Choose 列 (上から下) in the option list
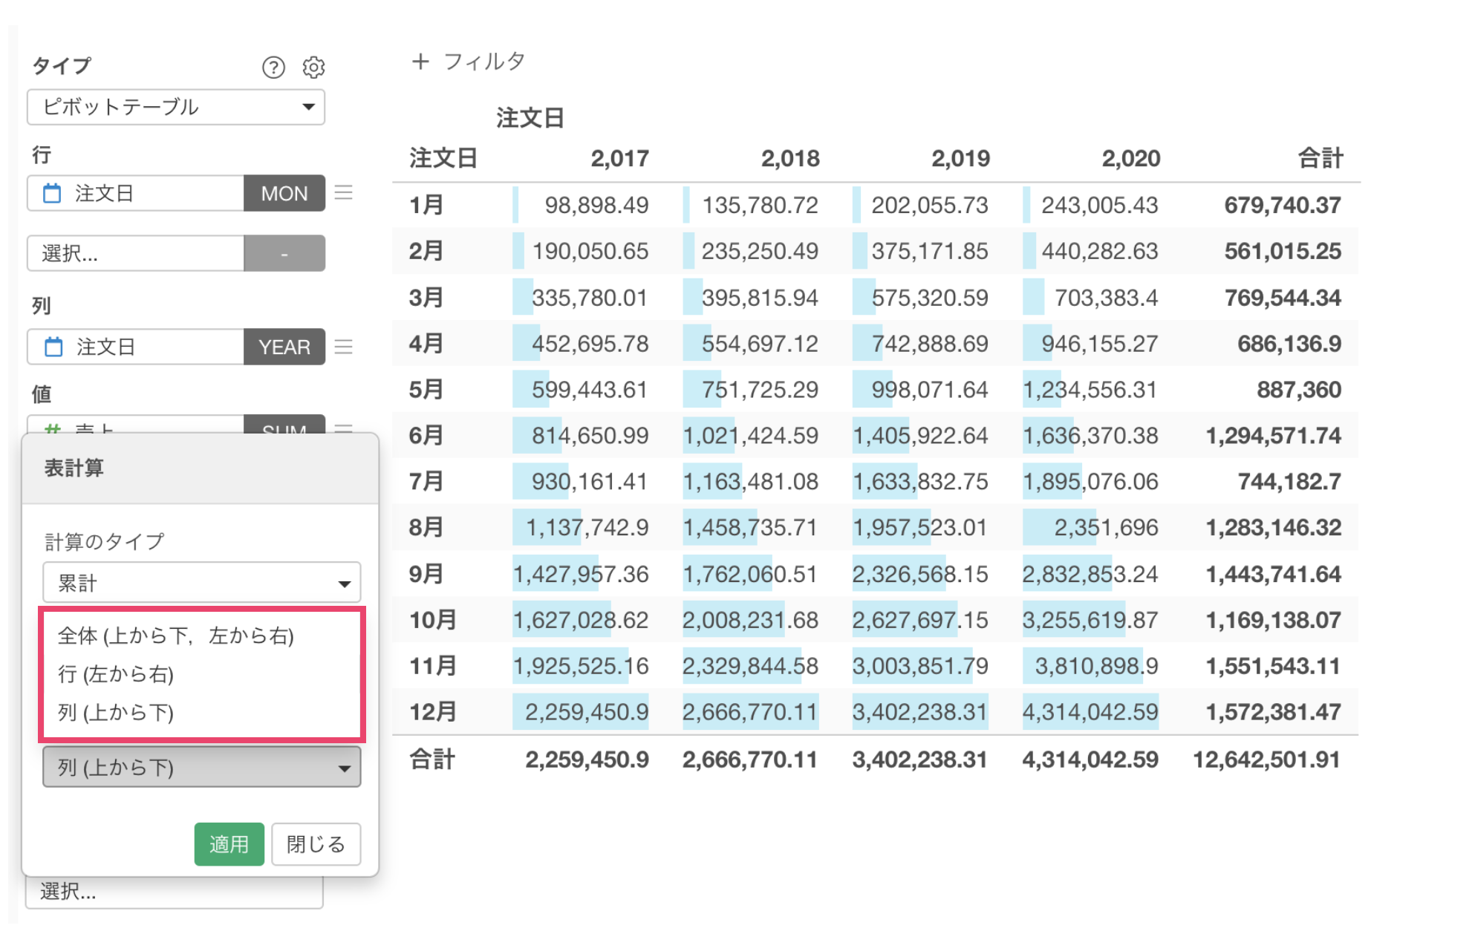 [116, 713]
